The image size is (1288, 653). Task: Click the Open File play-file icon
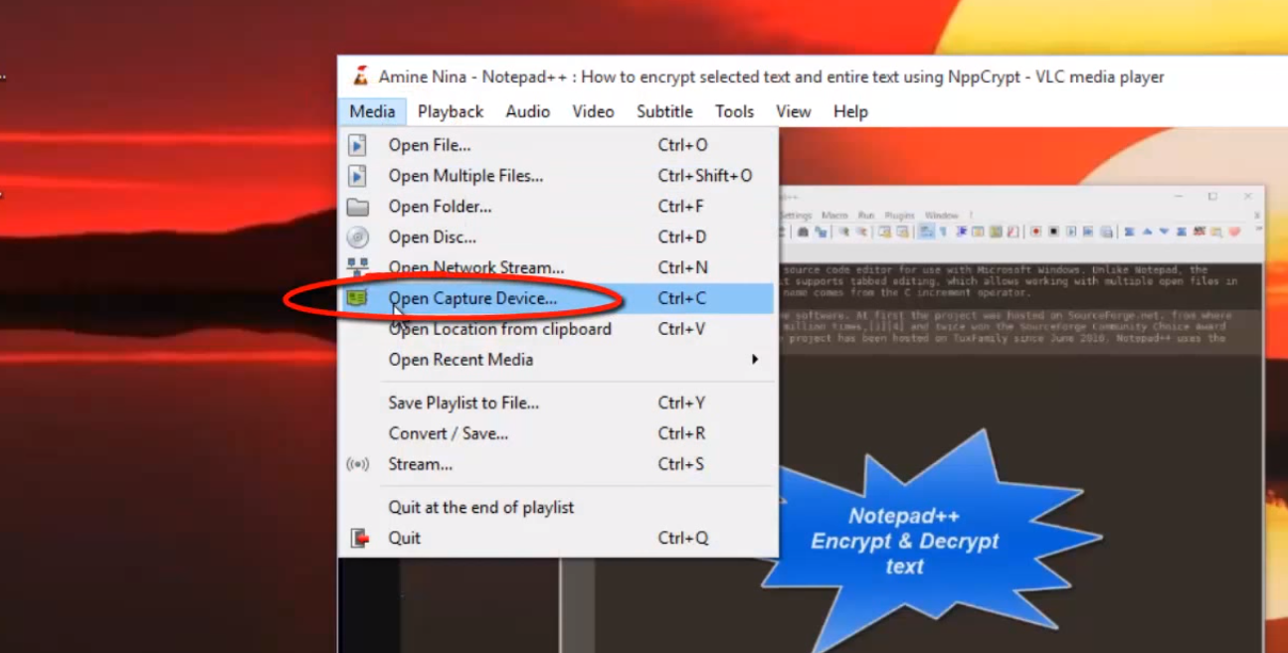click(x=357, y=145)
